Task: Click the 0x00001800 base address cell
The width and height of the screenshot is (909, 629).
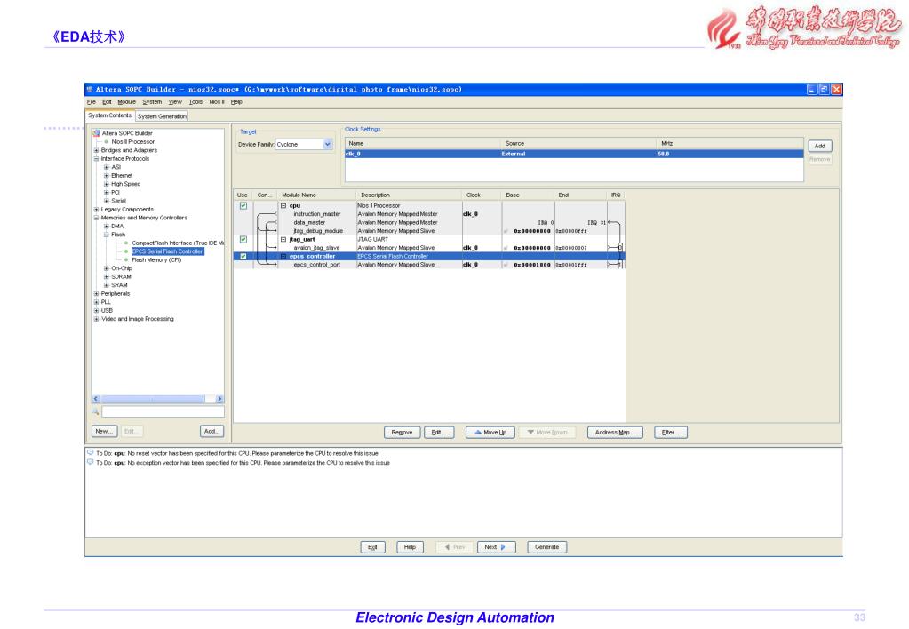Action: 532,265
